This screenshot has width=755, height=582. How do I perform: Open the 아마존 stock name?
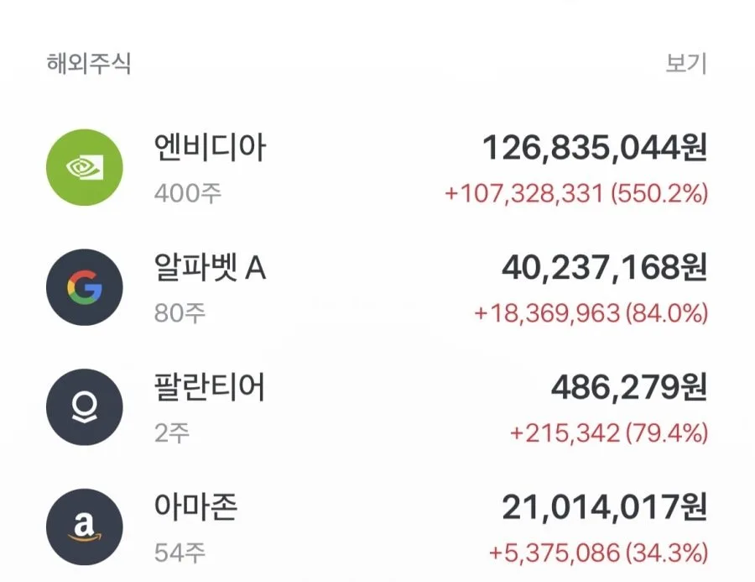point(195,506)
